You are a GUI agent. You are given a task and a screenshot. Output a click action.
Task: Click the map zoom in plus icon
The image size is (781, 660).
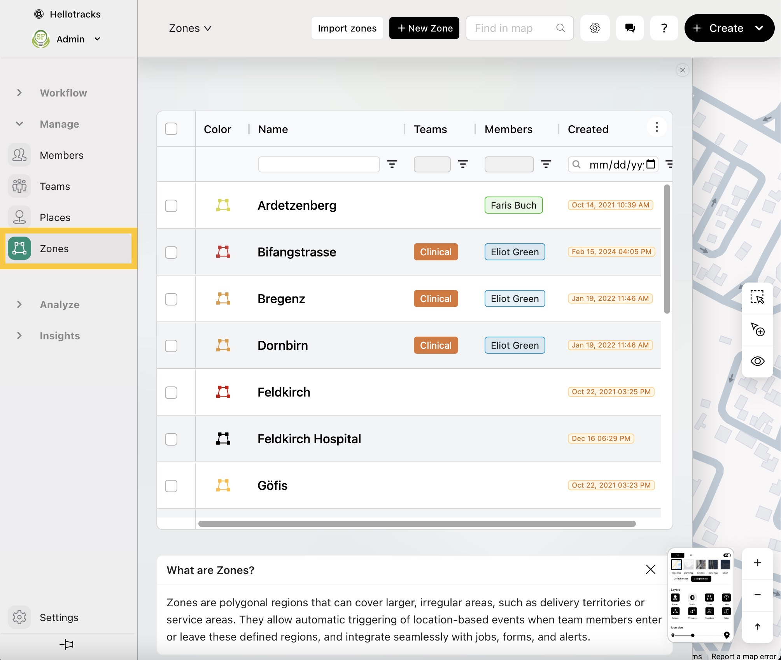(x=757, y=563)
